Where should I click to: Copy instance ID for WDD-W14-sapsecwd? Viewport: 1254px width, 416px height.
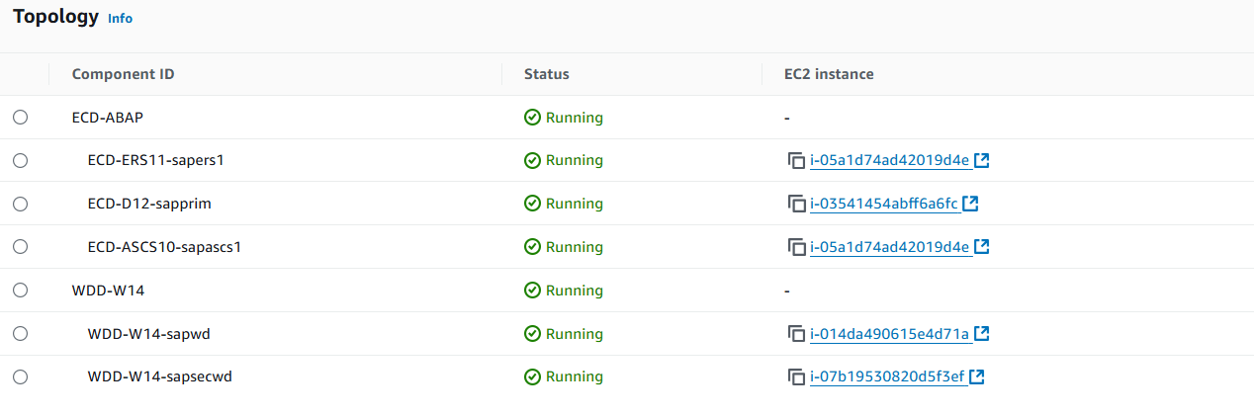point(797,376)
